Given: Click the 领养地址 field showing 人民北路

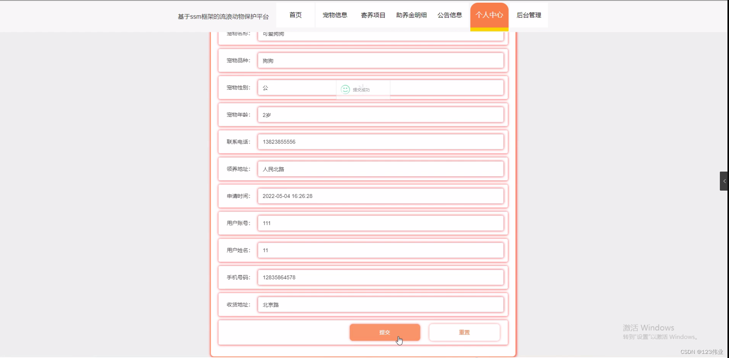Looking at the screenshot, I should click(381, 169).
